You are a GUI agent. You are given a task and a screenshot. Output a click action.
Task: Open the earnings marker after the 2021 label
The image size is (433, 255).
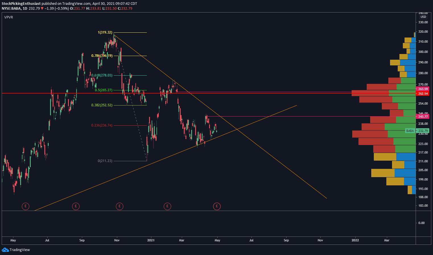167,206
